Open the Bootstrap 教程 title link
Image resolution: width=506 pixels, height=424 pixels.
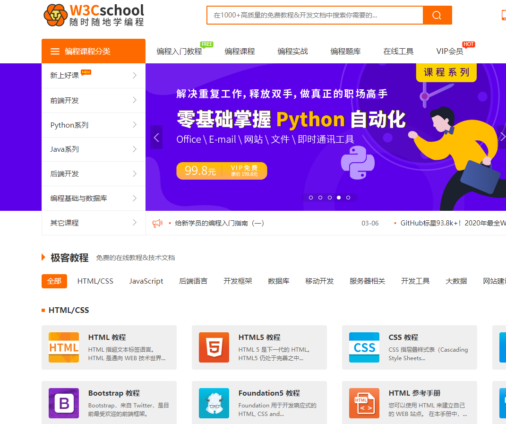click(x=114, y=393)
